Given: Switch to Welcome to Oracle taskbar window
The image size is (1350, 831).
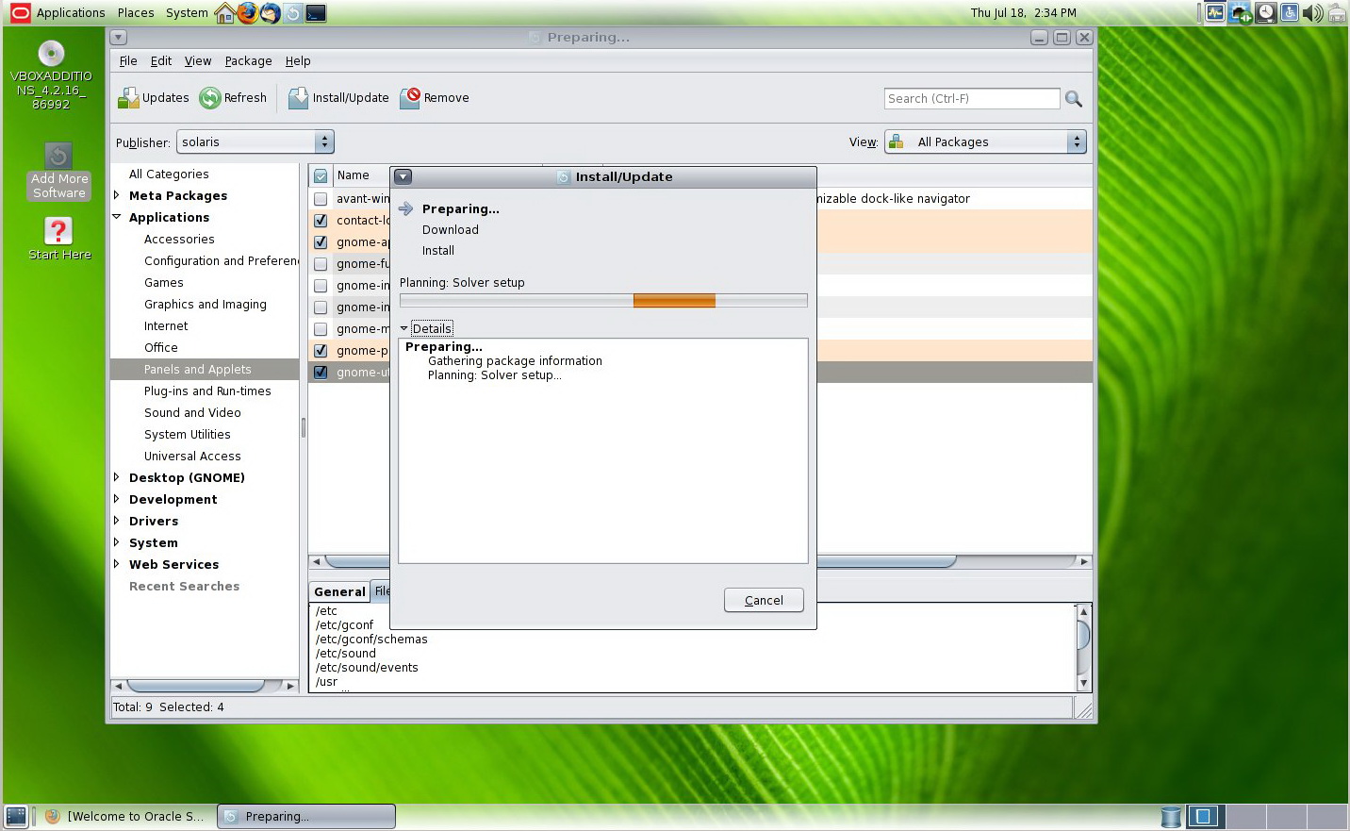Looking at the screenshot, I should click(x=125, y=817).
